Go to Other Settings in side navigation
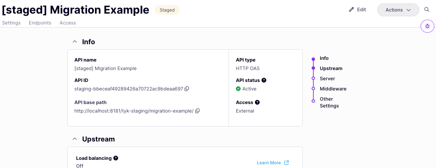This screenshot has height=168, width=436. pos(329,102)
